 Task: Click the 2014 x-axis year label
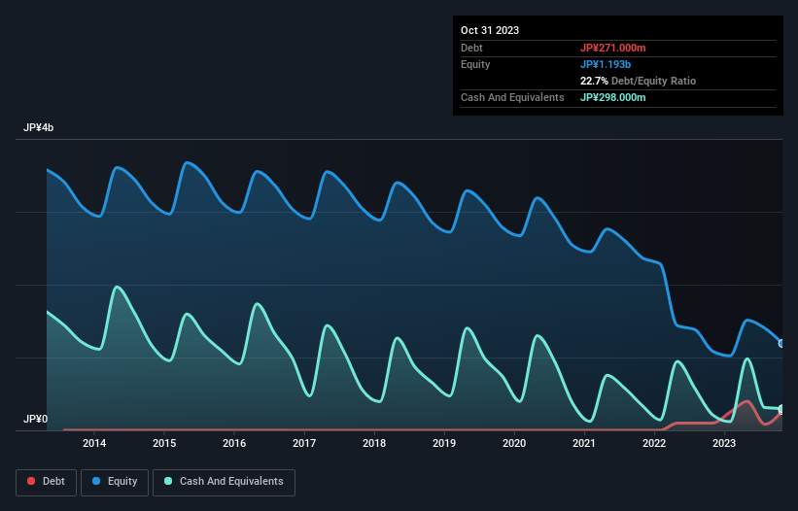pos(94,443)
